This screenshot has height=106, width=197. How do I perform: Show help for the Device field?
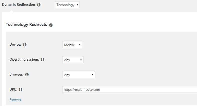pos(25,45)
